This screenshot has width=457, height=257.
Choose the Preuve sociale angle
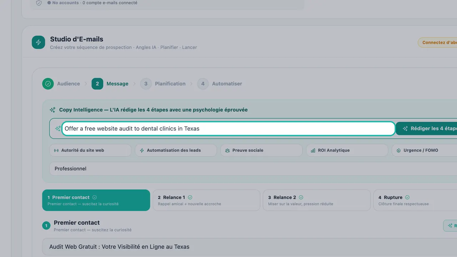click(262, 150)
